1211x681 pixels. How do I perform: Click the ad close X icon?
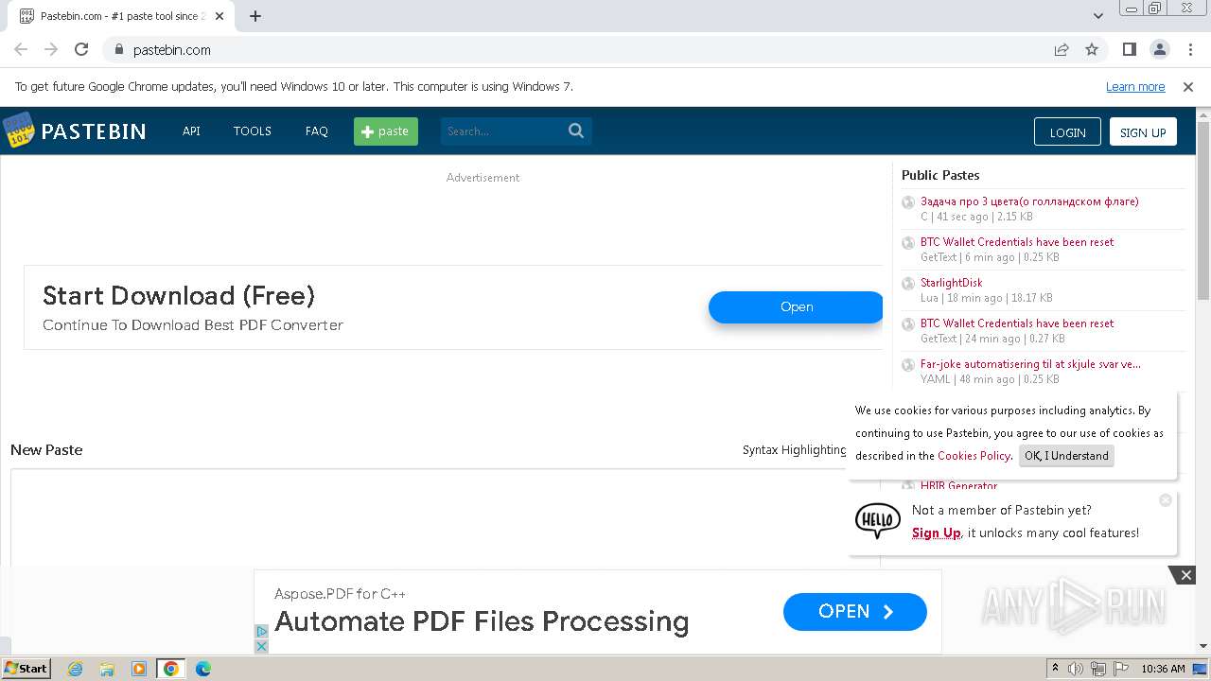(x=262, y=646)
